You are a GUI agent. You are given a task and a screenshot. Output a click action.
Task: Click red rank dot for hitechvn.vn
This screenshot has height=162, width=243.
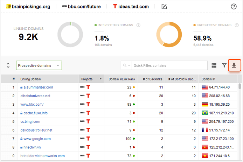pos(134,147)
